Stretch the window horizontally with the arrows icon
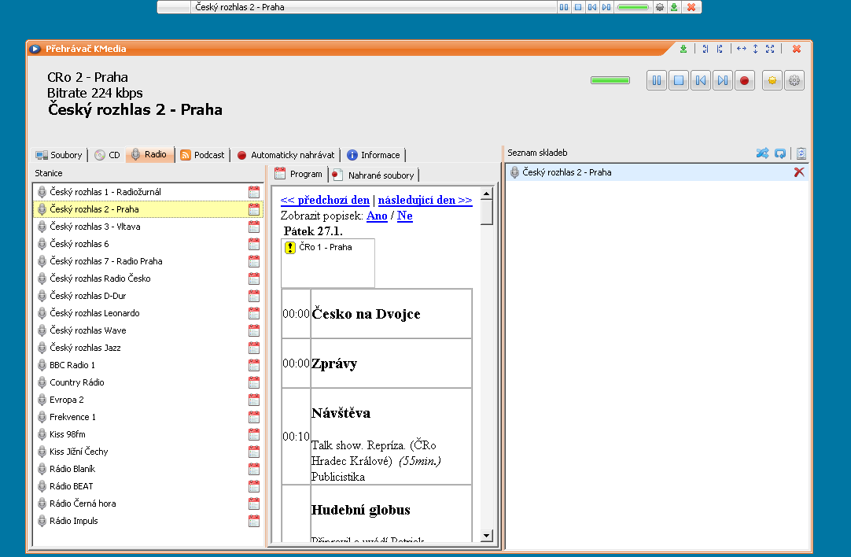This screenshot has width=851, height=557. click(x=741, y=49)
